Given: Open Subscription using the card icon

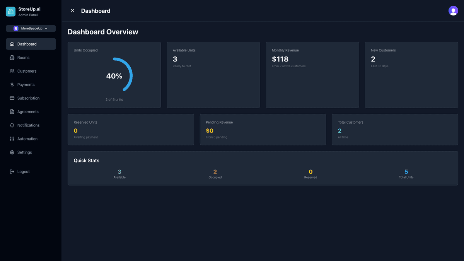Looking at the screenshot, I should [x=12, y=98].
